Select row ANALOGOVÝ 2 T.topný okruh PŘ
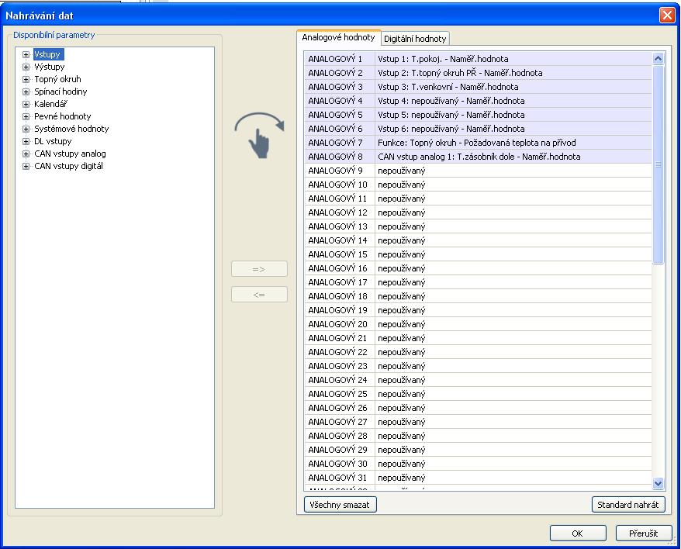This screenshot has width=681, height=549. pos(479,73)
